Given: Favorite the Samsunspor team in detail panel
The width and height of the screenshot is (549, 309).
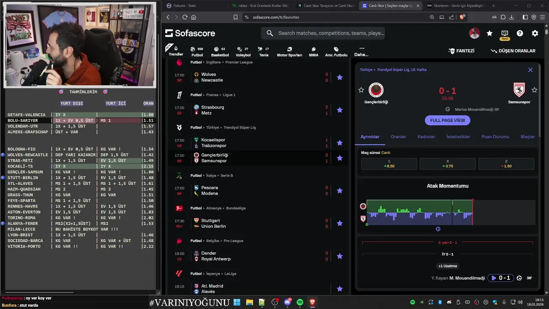Looking at the screenshot, I should click(534, 90).
